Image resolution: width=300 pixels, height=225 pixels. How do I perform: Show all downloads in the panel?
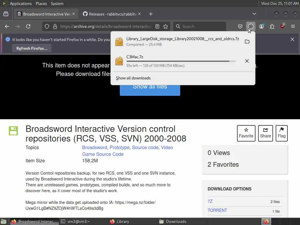(x=133, y=78)
